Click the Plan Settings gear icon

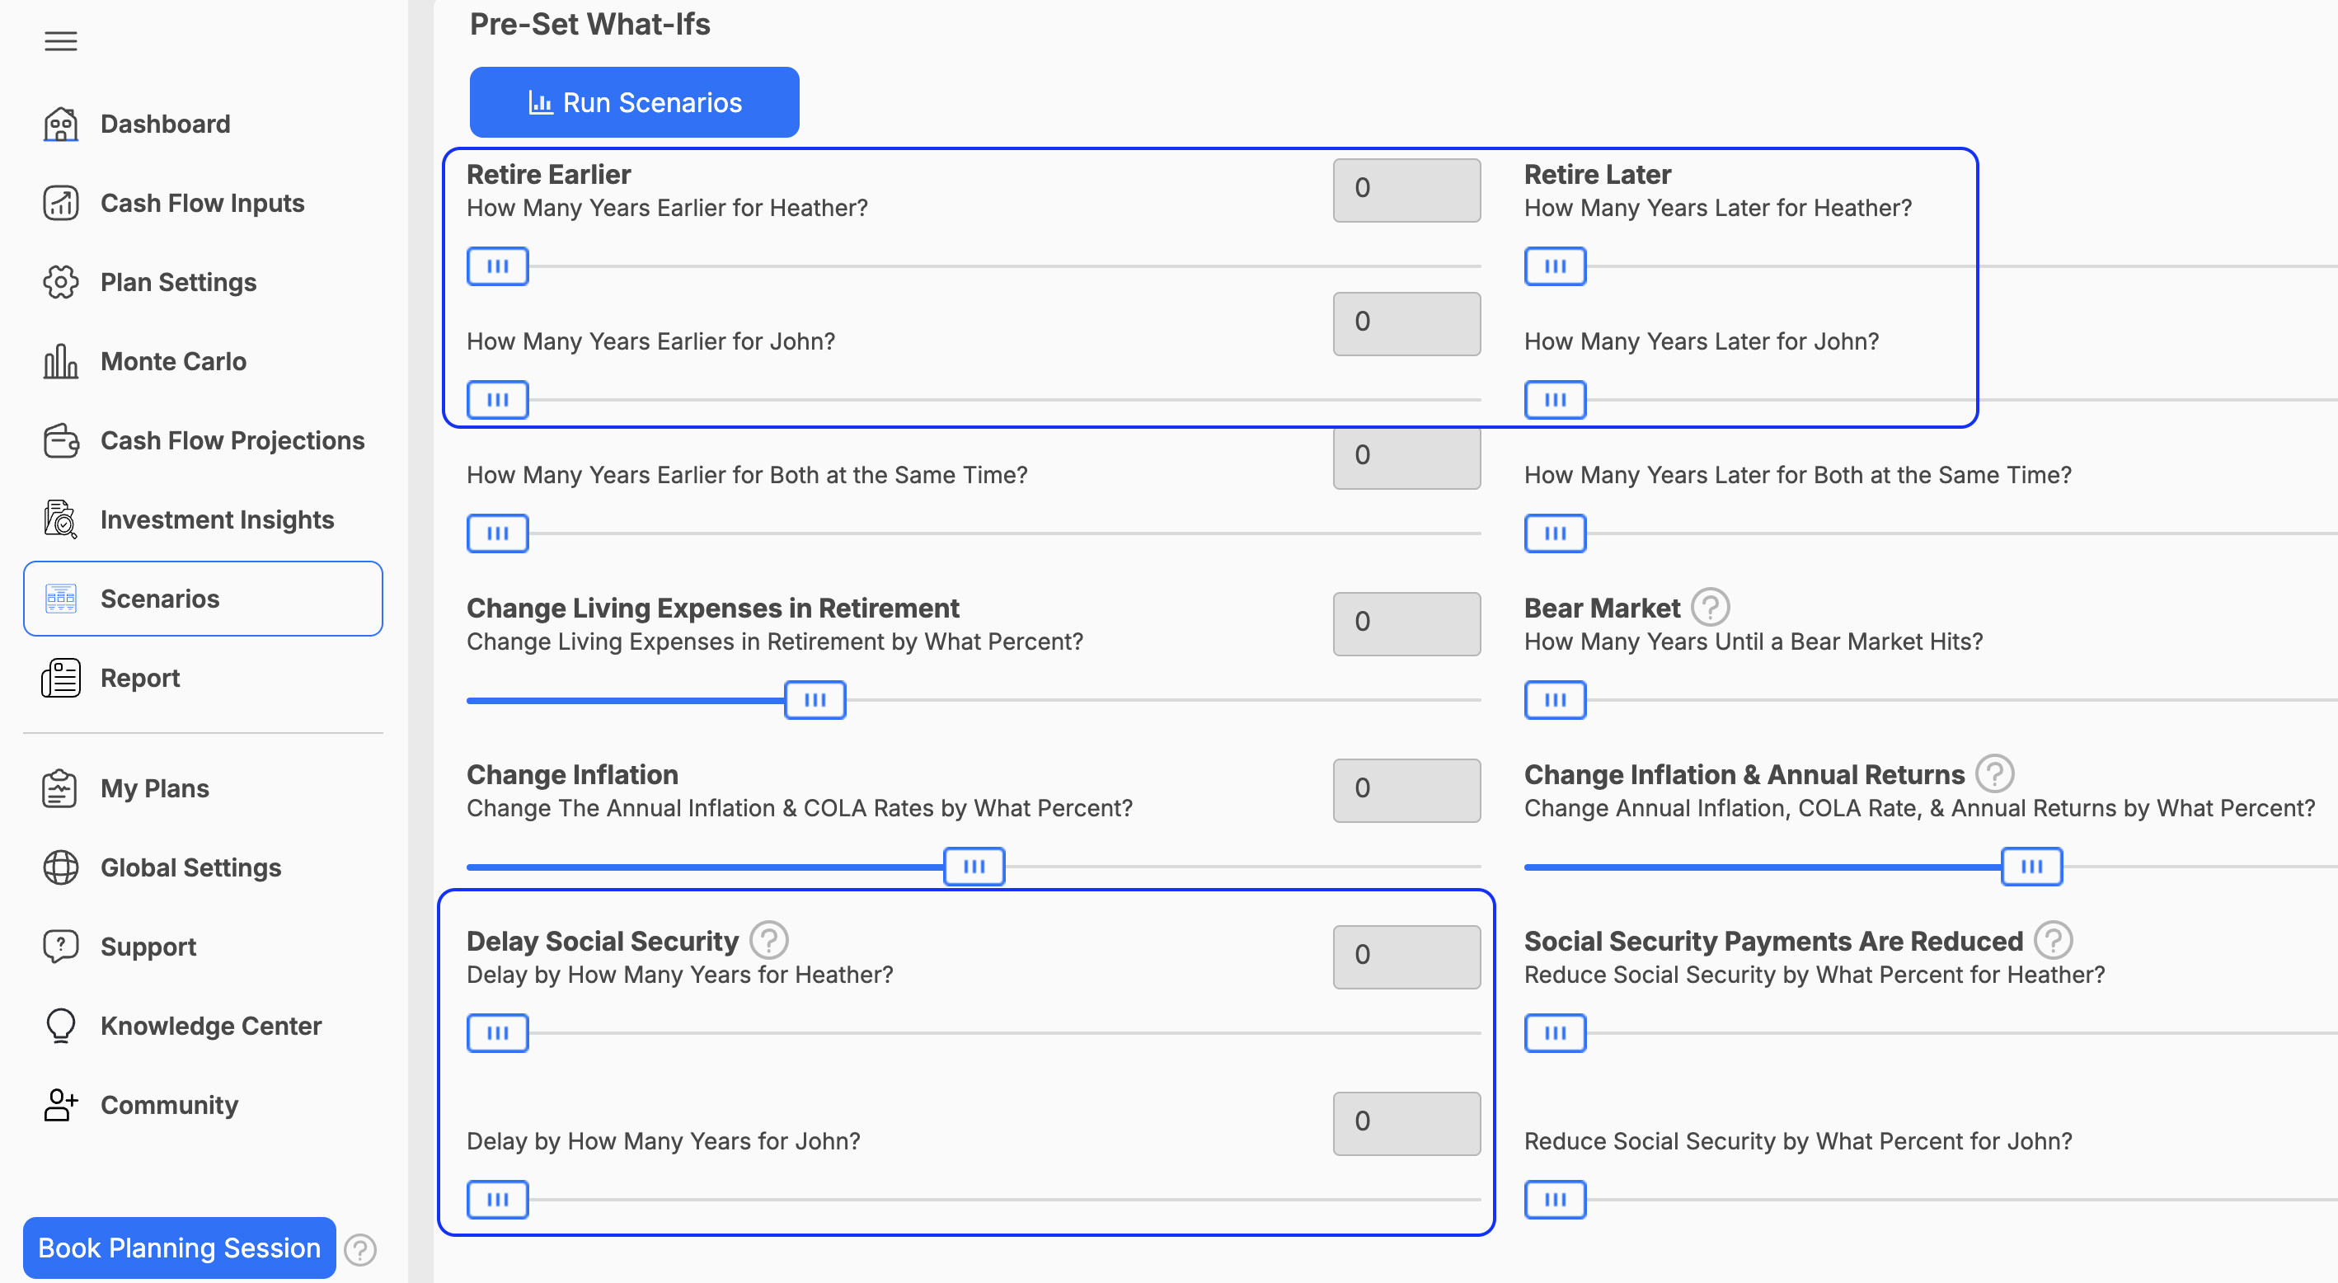point(61,282)
